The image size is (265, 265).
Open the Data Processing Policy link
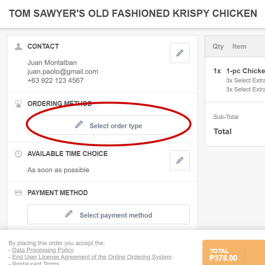tap(43, 250)
